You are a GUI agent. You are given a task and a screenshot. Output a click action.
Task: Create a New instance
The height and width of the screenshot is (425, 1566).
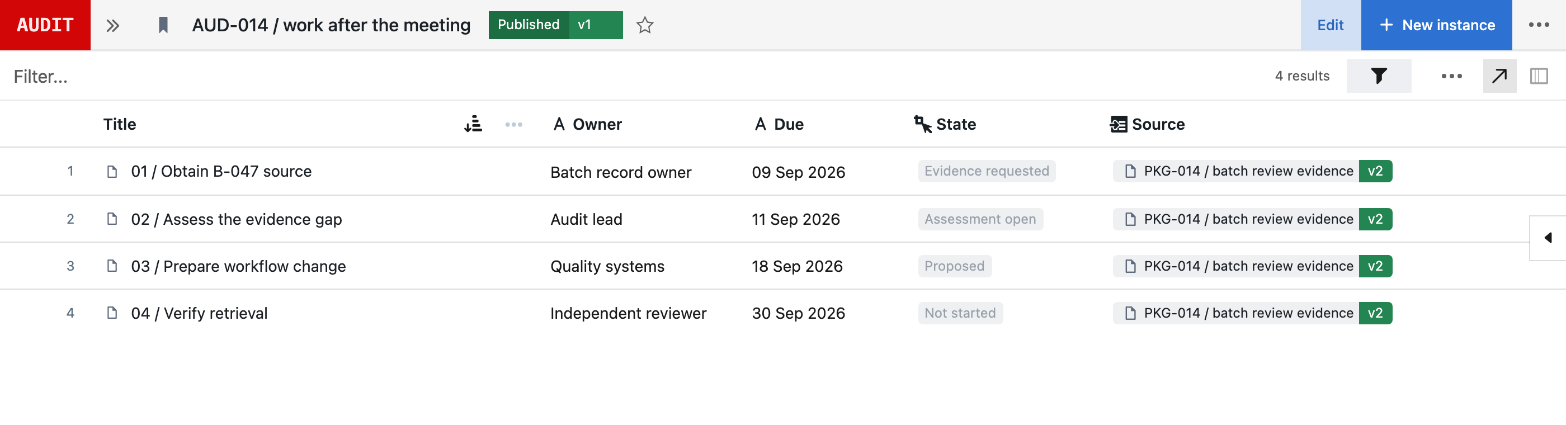tap(1436, 25)
